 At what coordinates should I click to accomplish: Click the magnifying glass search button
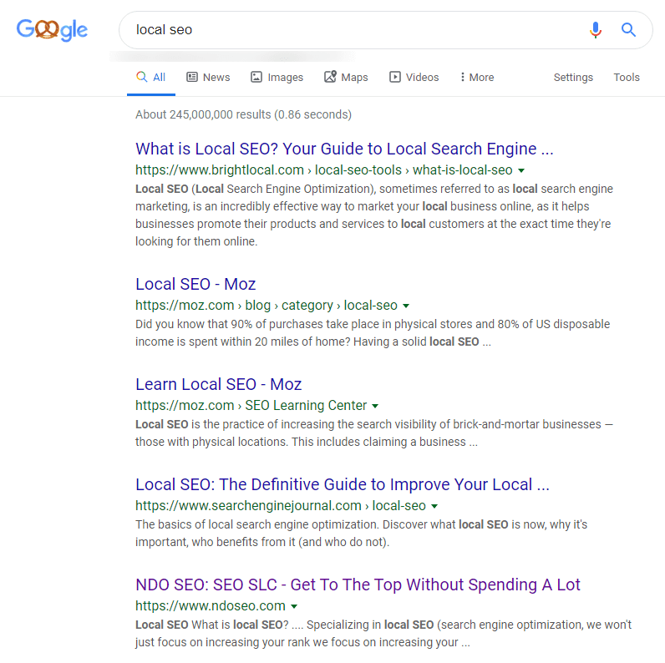click(x=629, y=30)
